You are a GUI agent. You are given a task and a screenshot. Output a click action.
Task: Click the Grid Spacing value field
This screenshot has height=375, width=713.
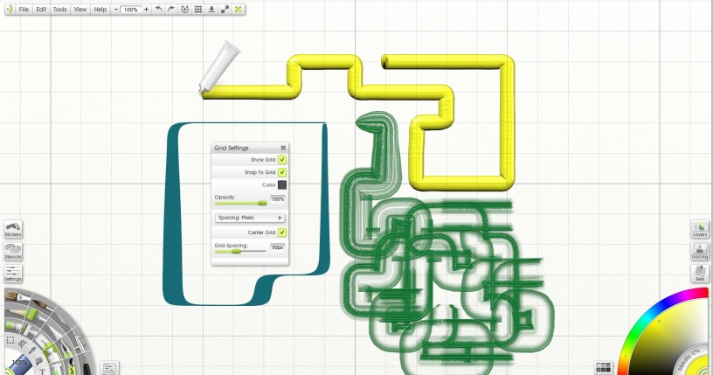pyautogui.click(x=278, y=248)
